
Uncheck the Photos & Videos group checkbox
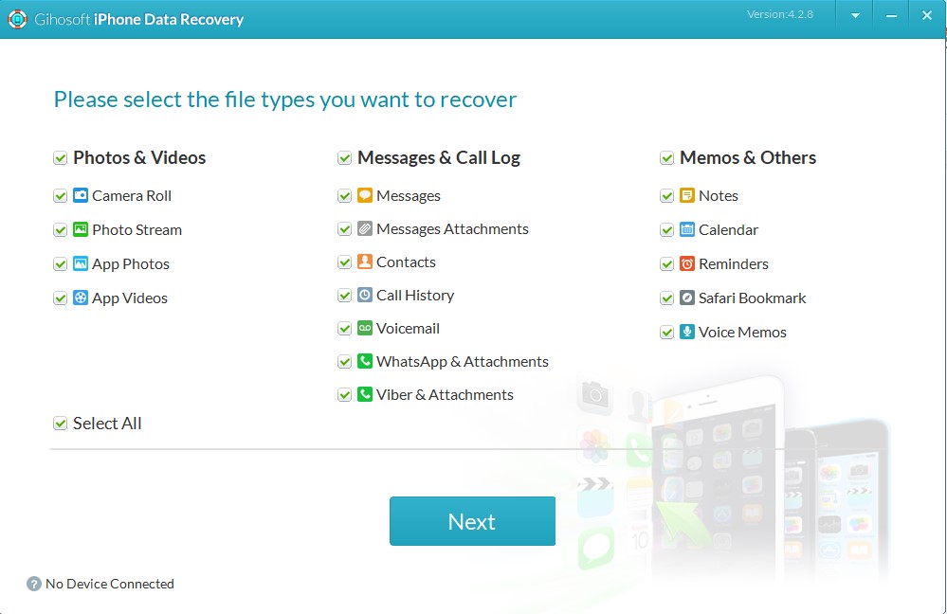click(x=60, y=158)
